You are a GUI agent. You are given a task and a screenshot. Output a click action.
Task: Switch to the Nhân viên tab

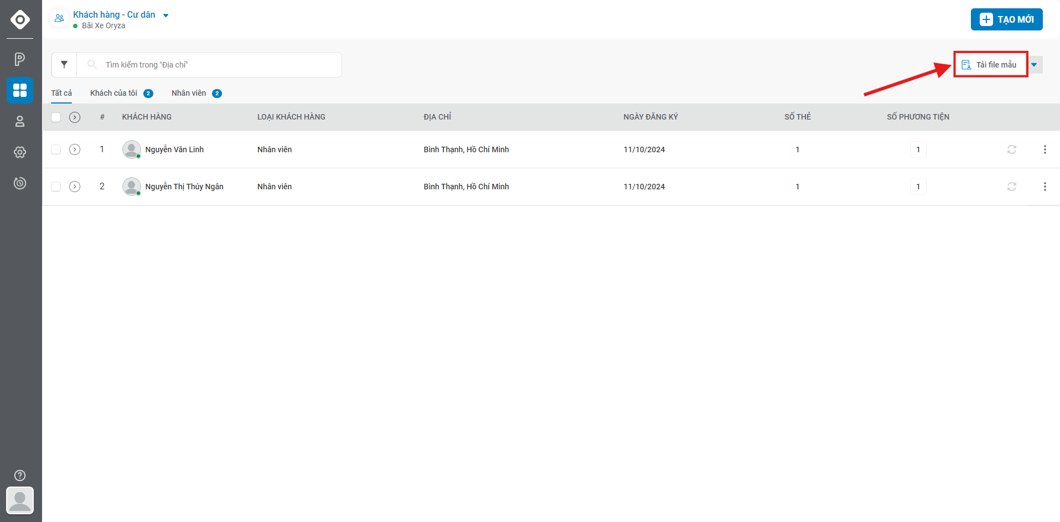pyautogui.click(x=197, y=93)
